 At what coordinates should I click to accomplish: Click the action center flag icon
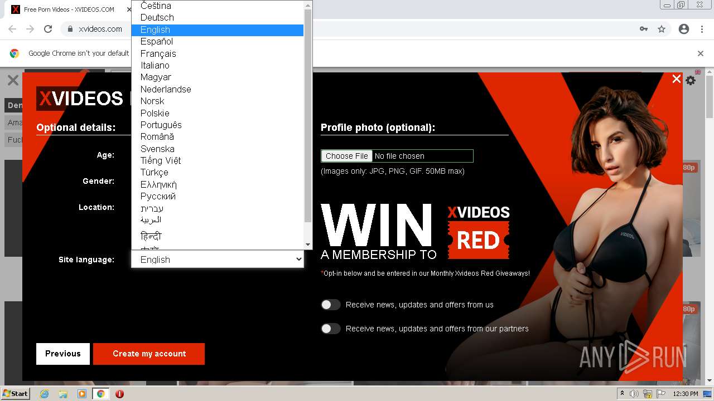661,394
